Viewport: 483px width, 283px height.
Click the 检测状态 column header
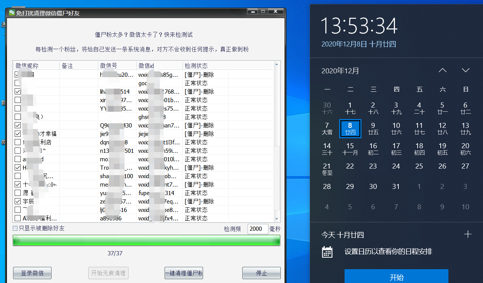206,66
